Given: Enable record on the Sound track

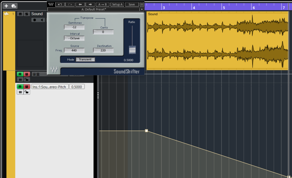Looking at the screenshot, I should (35, 20).
